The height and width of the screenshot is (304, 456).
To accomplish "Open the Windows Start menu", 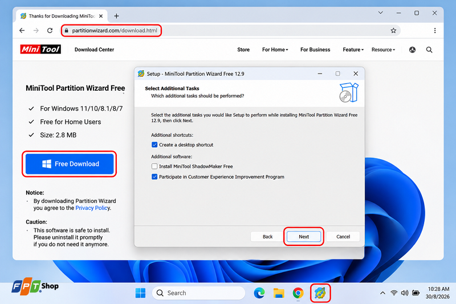I will tap(140, 293).
